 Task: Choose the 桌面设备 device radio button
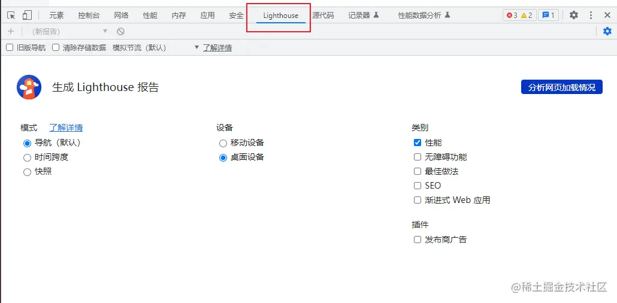223,158
